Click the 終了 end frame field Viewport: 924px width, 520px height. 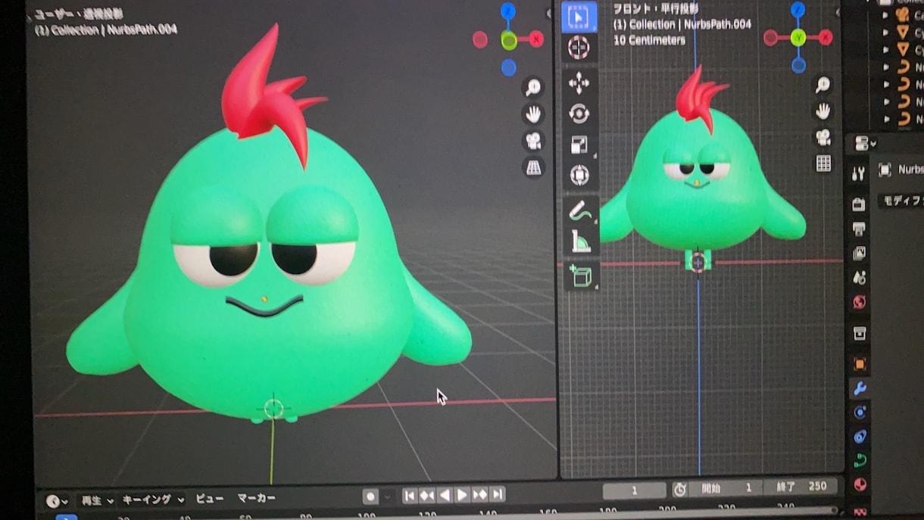point(800,486)
